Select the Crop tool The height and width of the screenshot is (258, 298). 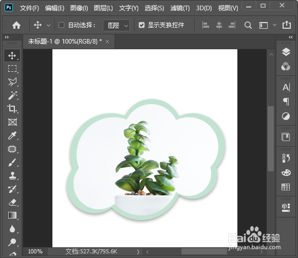pyautogui.click(x=12, y=109)
